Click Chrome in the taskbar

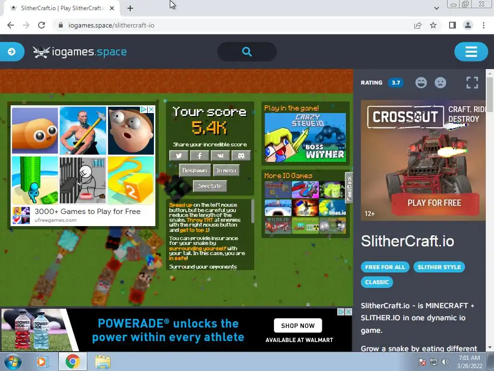pos(72,361)
